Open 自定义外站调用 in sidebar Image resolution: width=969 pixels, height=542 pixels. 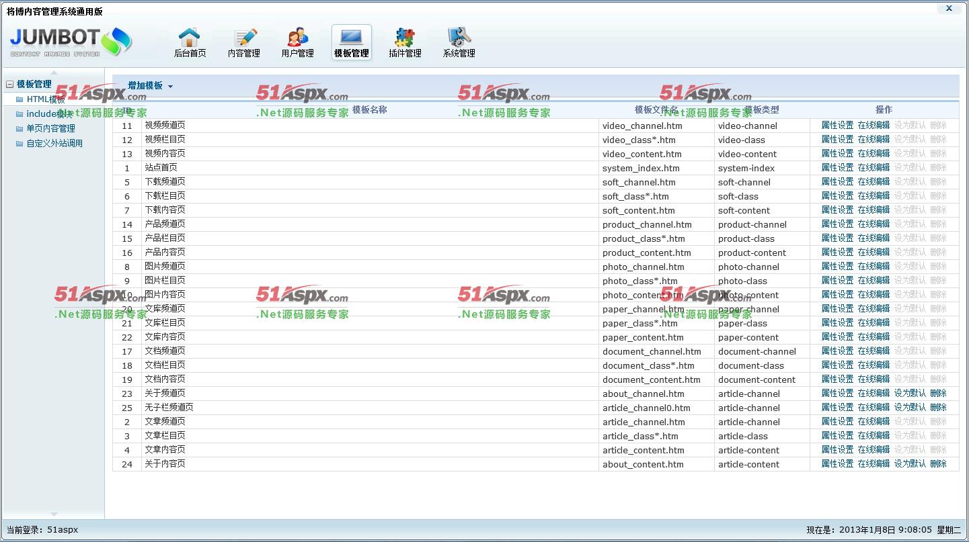(54, 143)
